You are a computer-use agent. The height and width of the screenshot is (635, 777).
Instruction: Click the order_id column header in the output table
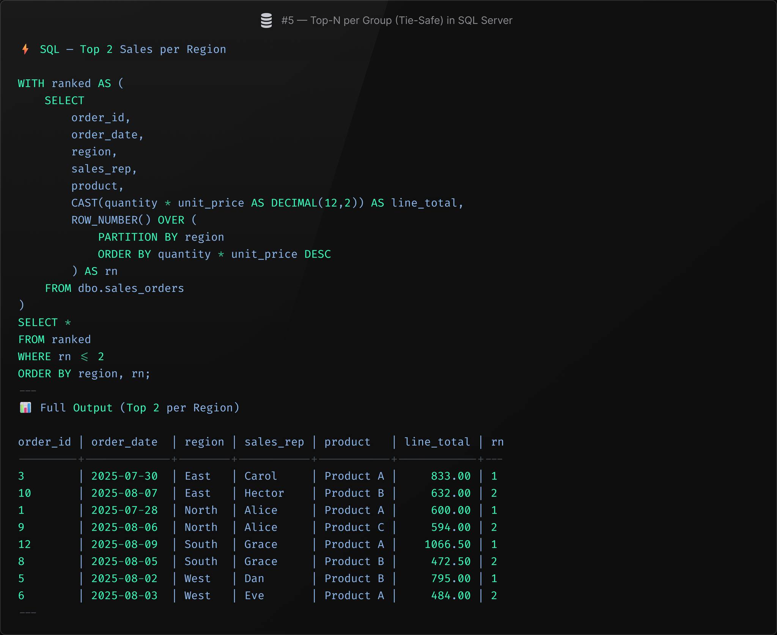pyautogui.click(x=44, y=442)
